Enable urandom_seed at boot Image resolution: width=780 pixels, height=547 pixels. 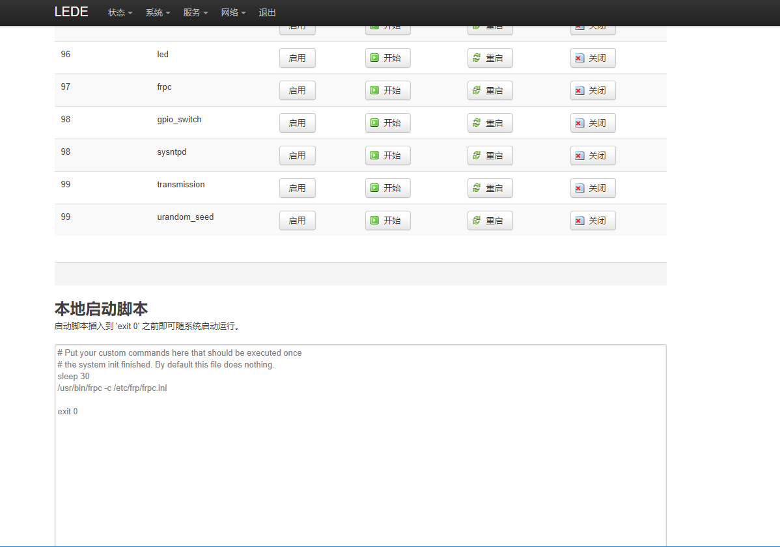click(297, 220)
